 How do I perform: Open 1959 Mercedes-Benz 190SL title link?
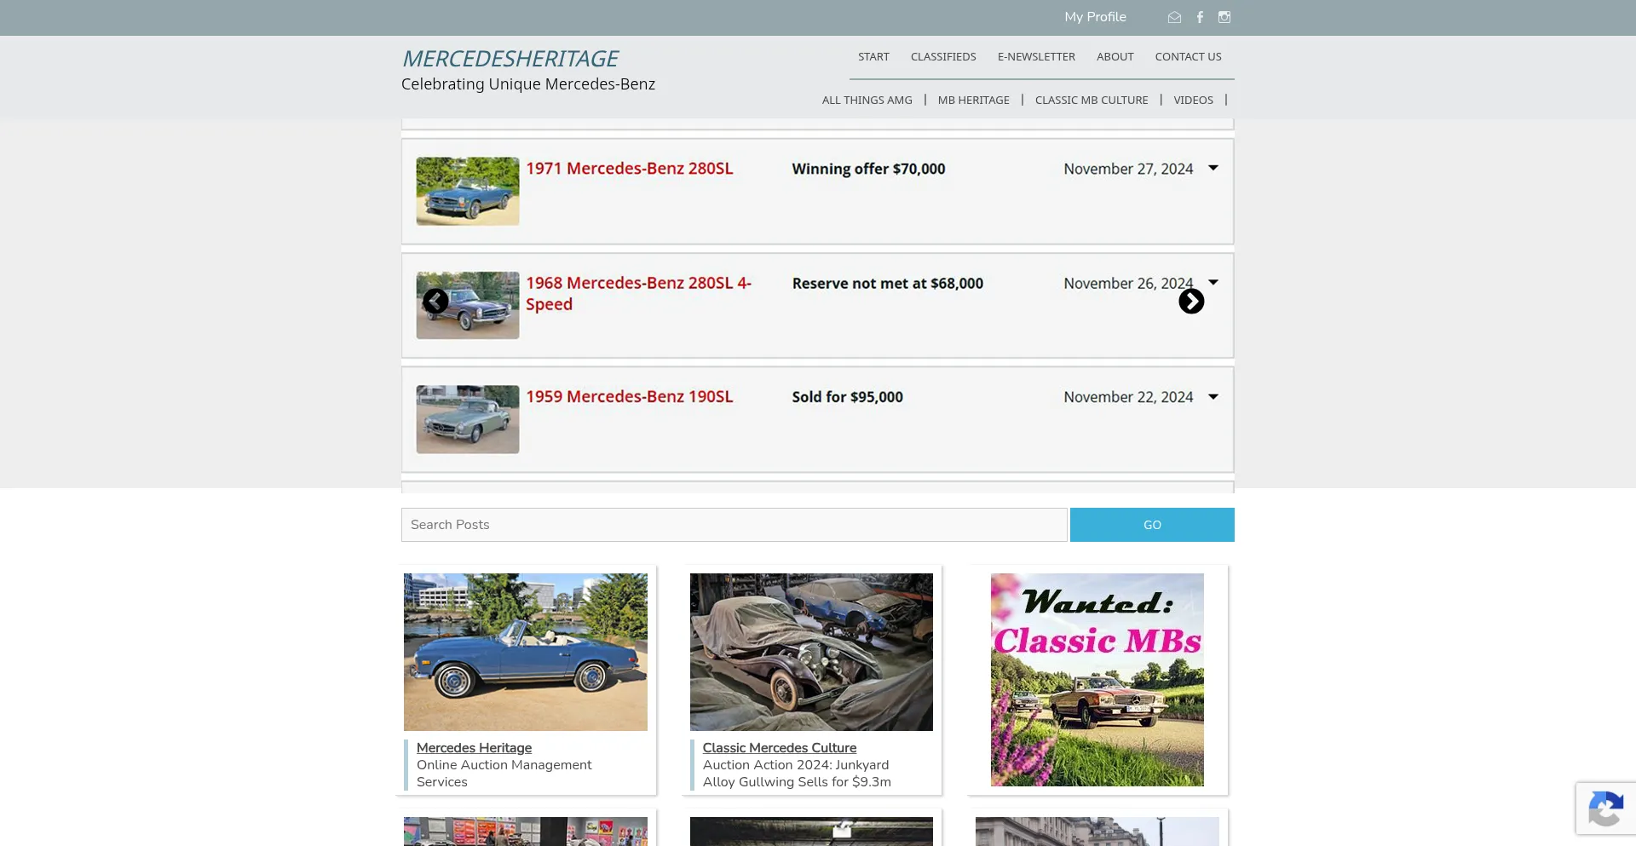coord(629,397)
